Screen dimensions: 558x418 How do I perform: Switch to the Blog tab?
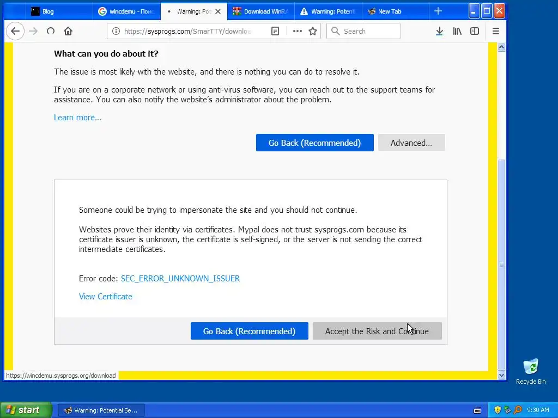[59, 11]
